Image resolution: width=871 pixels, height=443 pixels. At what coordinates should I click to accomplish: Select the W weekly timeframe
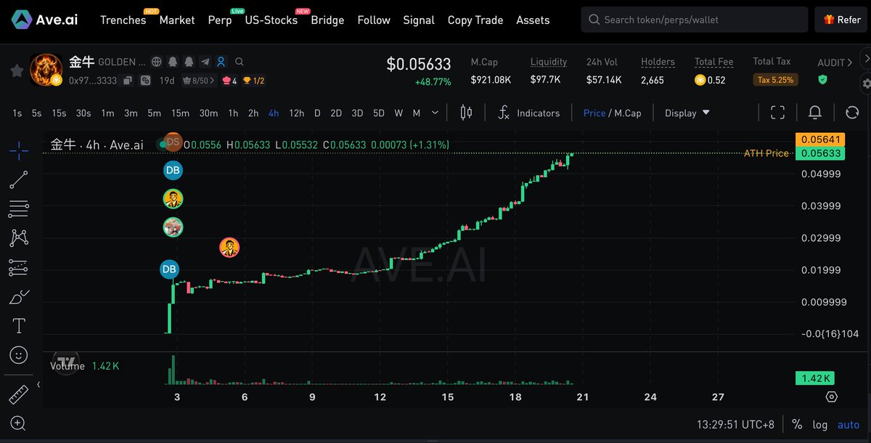(398, 113)
